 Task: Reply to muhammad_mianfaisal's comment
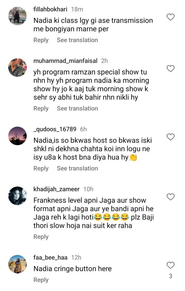(x=41, y=108)
